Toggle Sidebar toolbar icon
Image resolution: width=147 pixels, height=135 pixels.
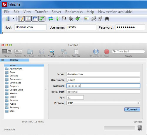click(x=76, y=52)
